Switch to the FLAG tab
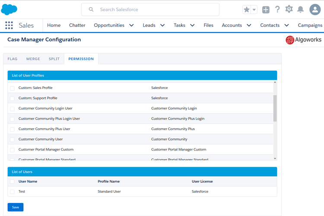 13,59
